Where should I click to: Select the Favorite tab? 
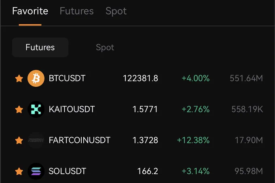point(30,11)
